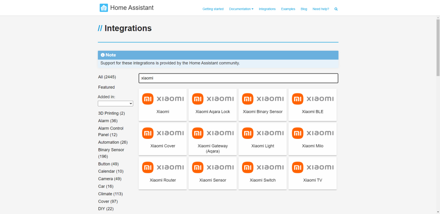Filter by 3D Printing (2) category
The height and width of the screenshot is (214, 440).
111,113
